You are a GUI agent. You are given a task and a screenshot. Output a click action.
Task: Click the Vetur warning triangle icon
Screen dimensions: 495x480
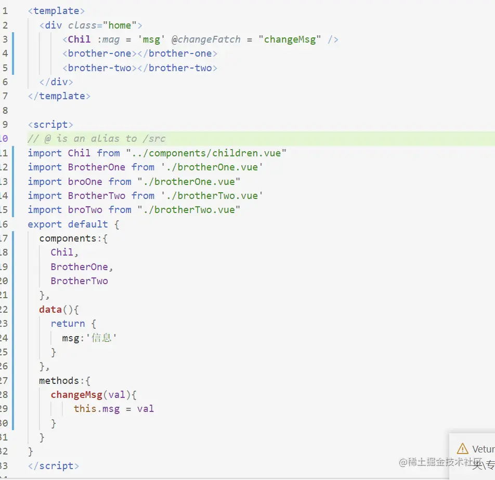point(462,448)
